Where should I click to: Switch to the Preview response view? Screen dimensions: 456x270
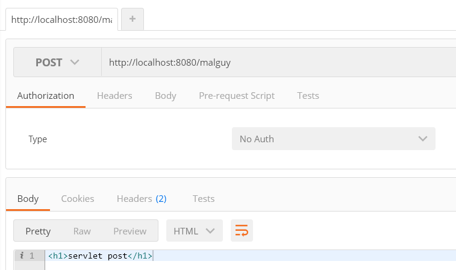(130, 231)
